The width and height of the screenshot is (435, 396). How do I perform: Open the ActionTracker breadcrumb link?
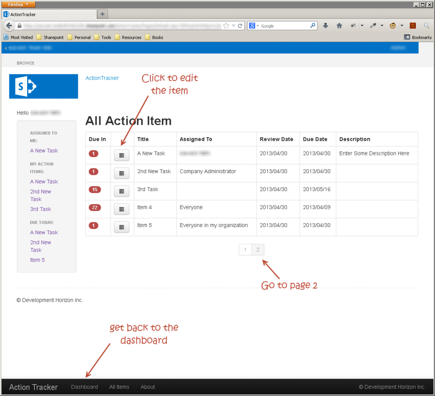pyautogui.click(x=102, y=78)
